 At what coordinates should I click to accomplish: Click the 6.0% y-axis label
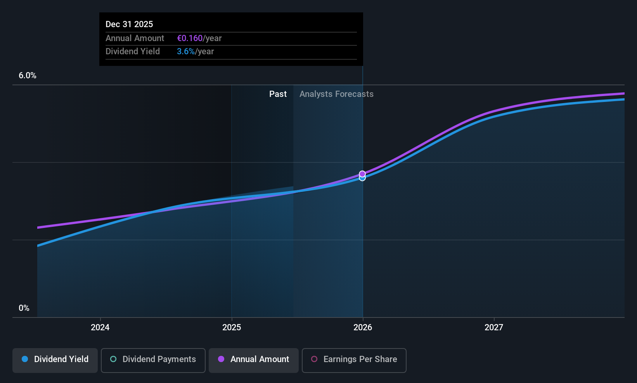(x=28, y=76)
